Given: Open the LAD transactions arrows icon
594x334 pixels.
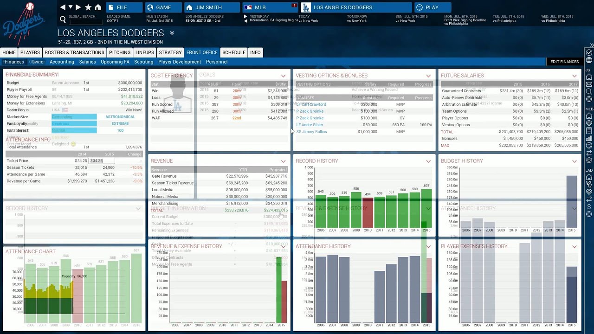Looking at the screenshot, I should pos(589,199).
